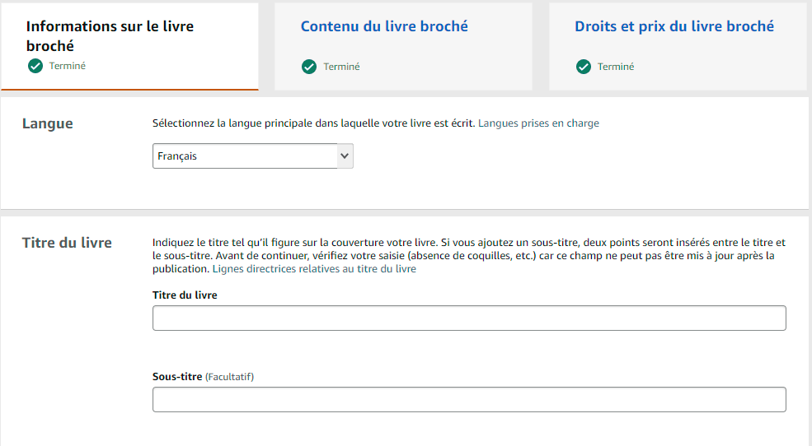Viewport: 812px width, 446px height.
Task: Click the Sous-titre (Facultatif) label
Action: click(x=203, y=377)
